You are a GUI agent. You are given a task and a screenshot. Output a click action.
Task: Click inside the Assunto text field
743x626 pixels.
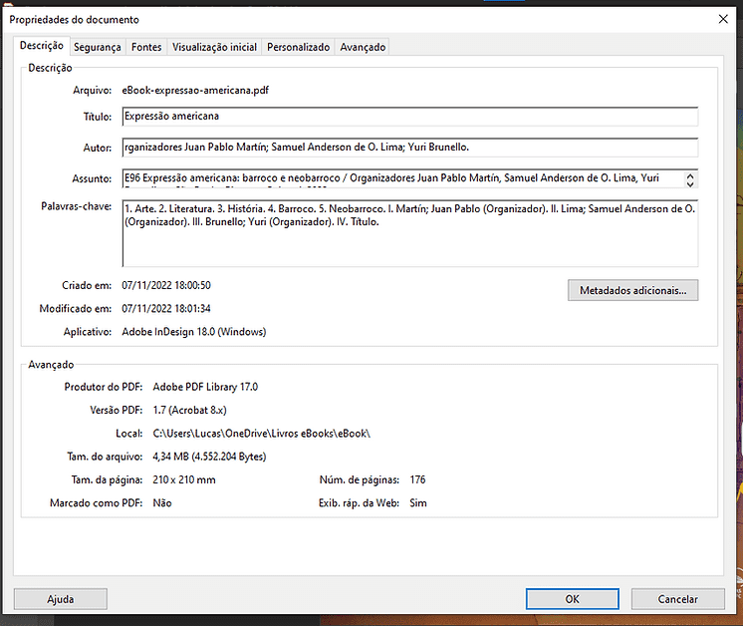pyautogui.click(x=398, y=178)
